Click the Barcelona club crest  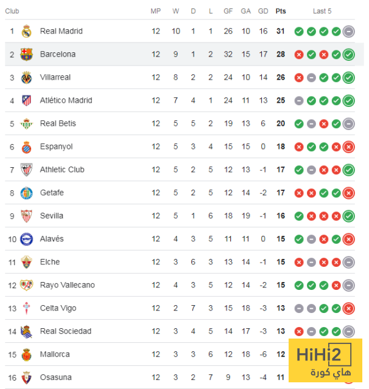point(26,54)
